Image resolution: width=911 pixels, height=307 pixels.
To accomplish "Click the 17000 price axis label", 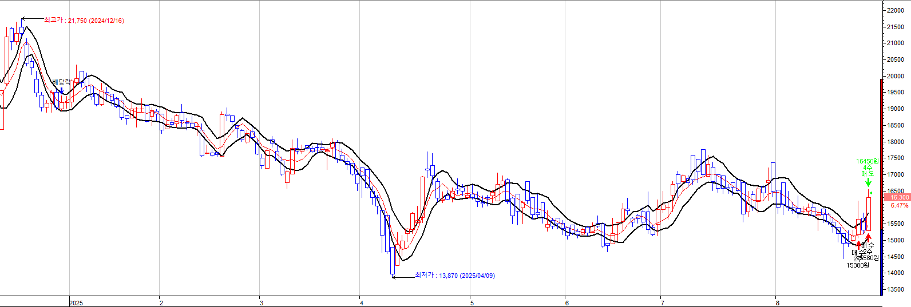I will point(896,174).
